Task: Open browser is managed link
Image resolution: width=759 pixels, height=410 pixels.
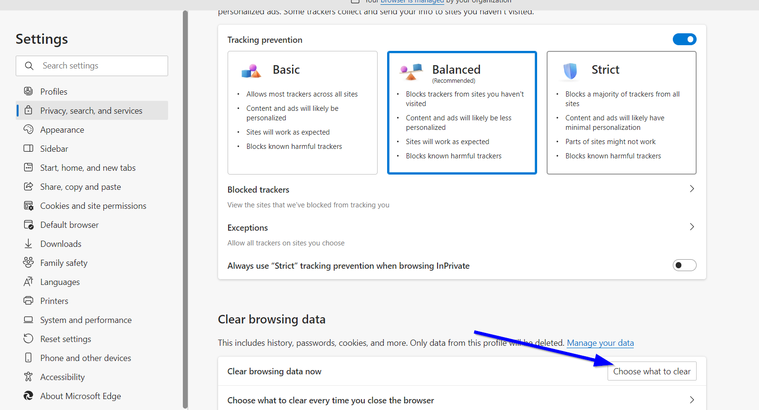Action: click(x=412, y=2)
